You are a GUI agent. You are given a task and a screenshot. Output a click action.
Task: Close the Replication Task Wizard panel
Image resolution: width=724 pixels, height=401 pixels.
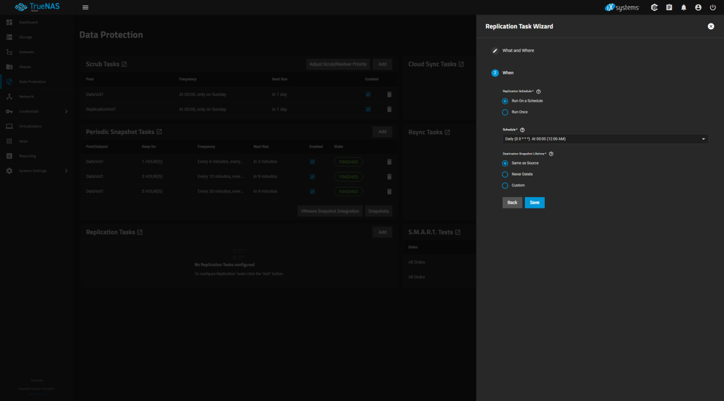(x=711, y=27)
